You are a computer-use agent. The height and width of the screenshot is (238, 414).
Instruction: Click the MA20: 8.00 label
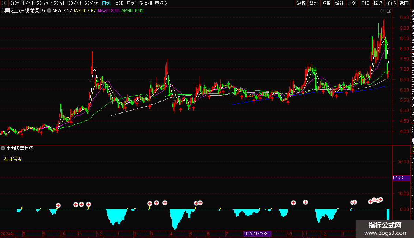[109, 11]
